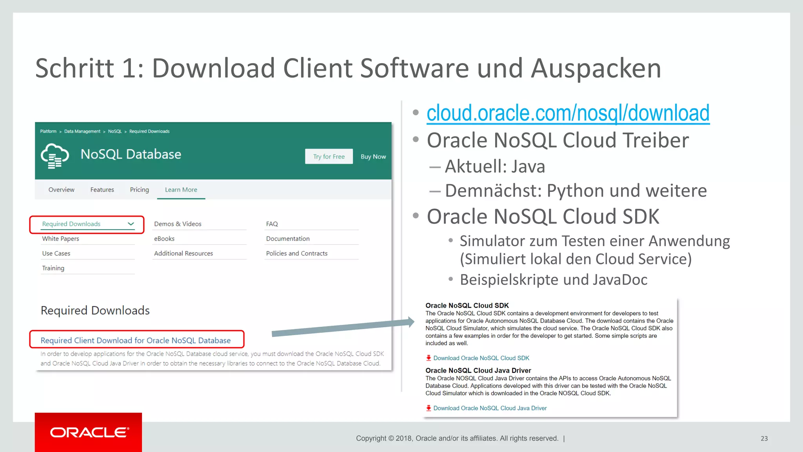Open Demos & Videos entry
The height and width of the screenshot is (452, 803).
point(178,224)
